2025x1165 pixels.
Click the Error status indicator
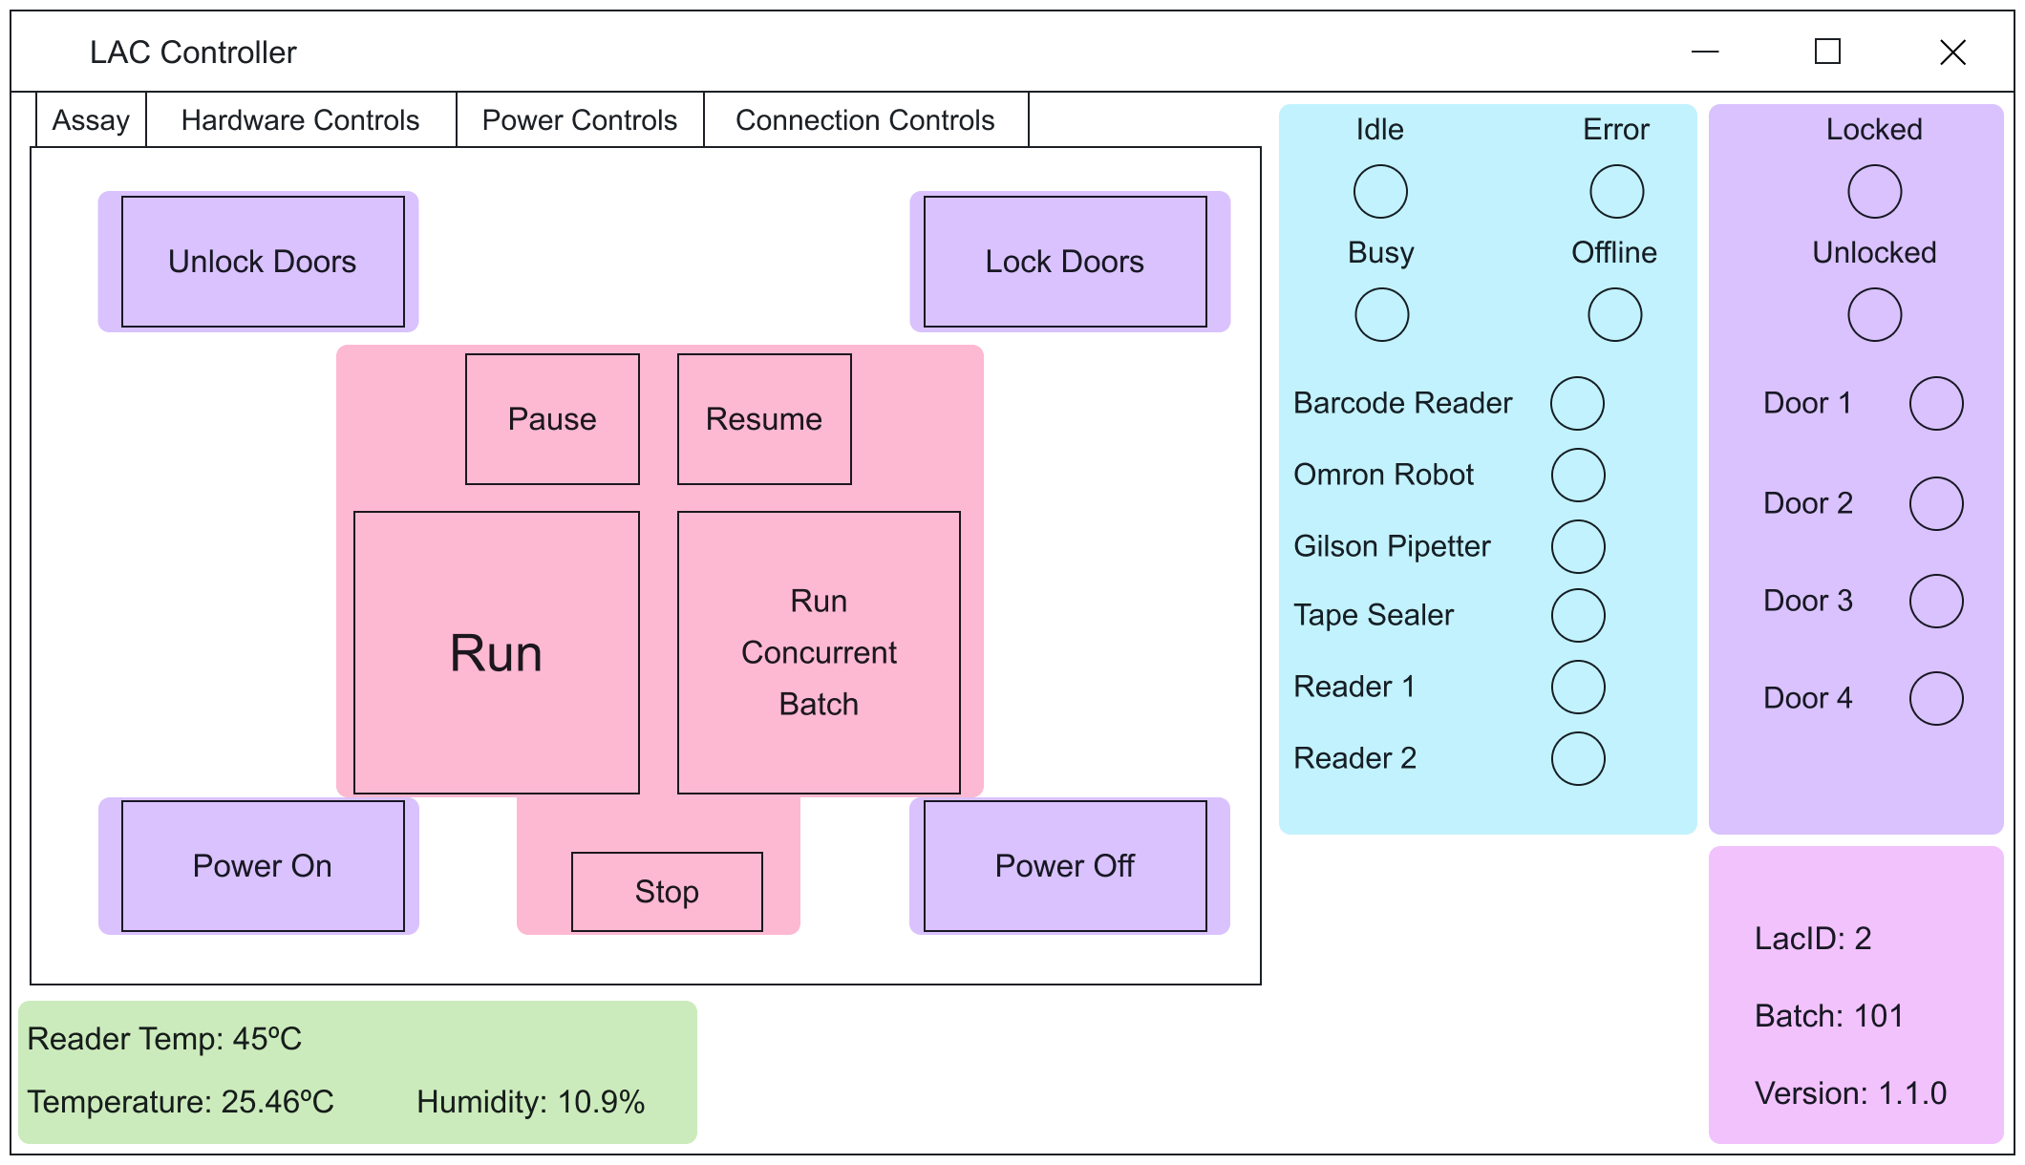coord(1616,190)
